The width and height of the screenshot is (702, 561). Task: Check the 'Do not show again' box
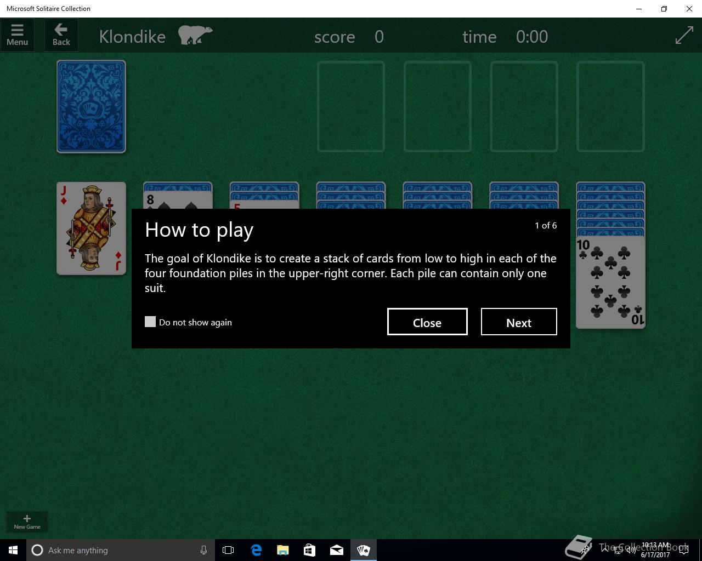(x=150, y=322)
